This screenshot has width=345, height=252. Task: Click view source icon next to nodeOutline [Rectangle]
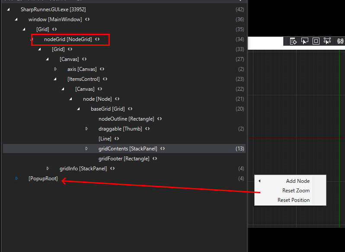pos(160,119)
